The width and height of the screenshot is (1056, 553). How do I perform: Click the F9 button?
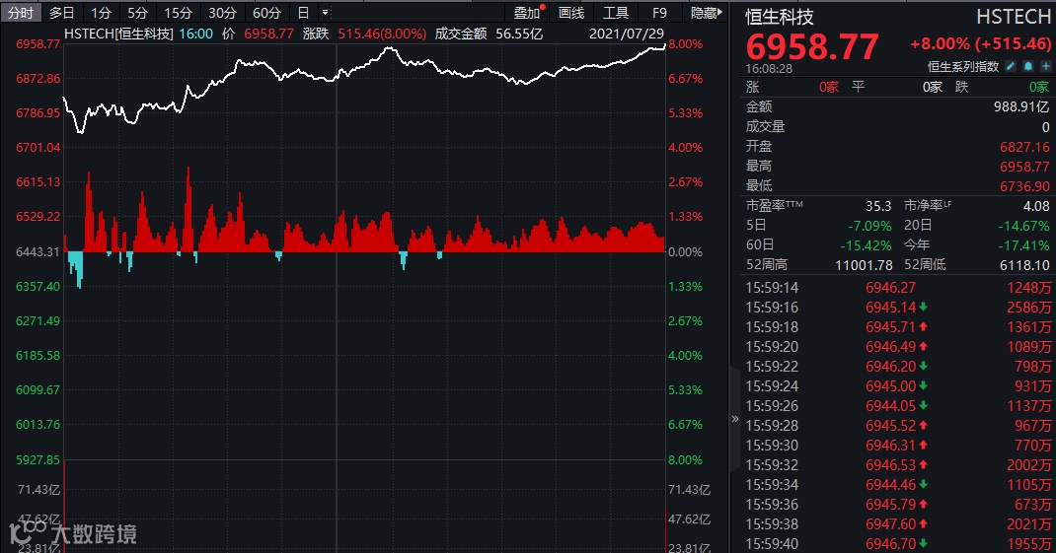point(659,12)
